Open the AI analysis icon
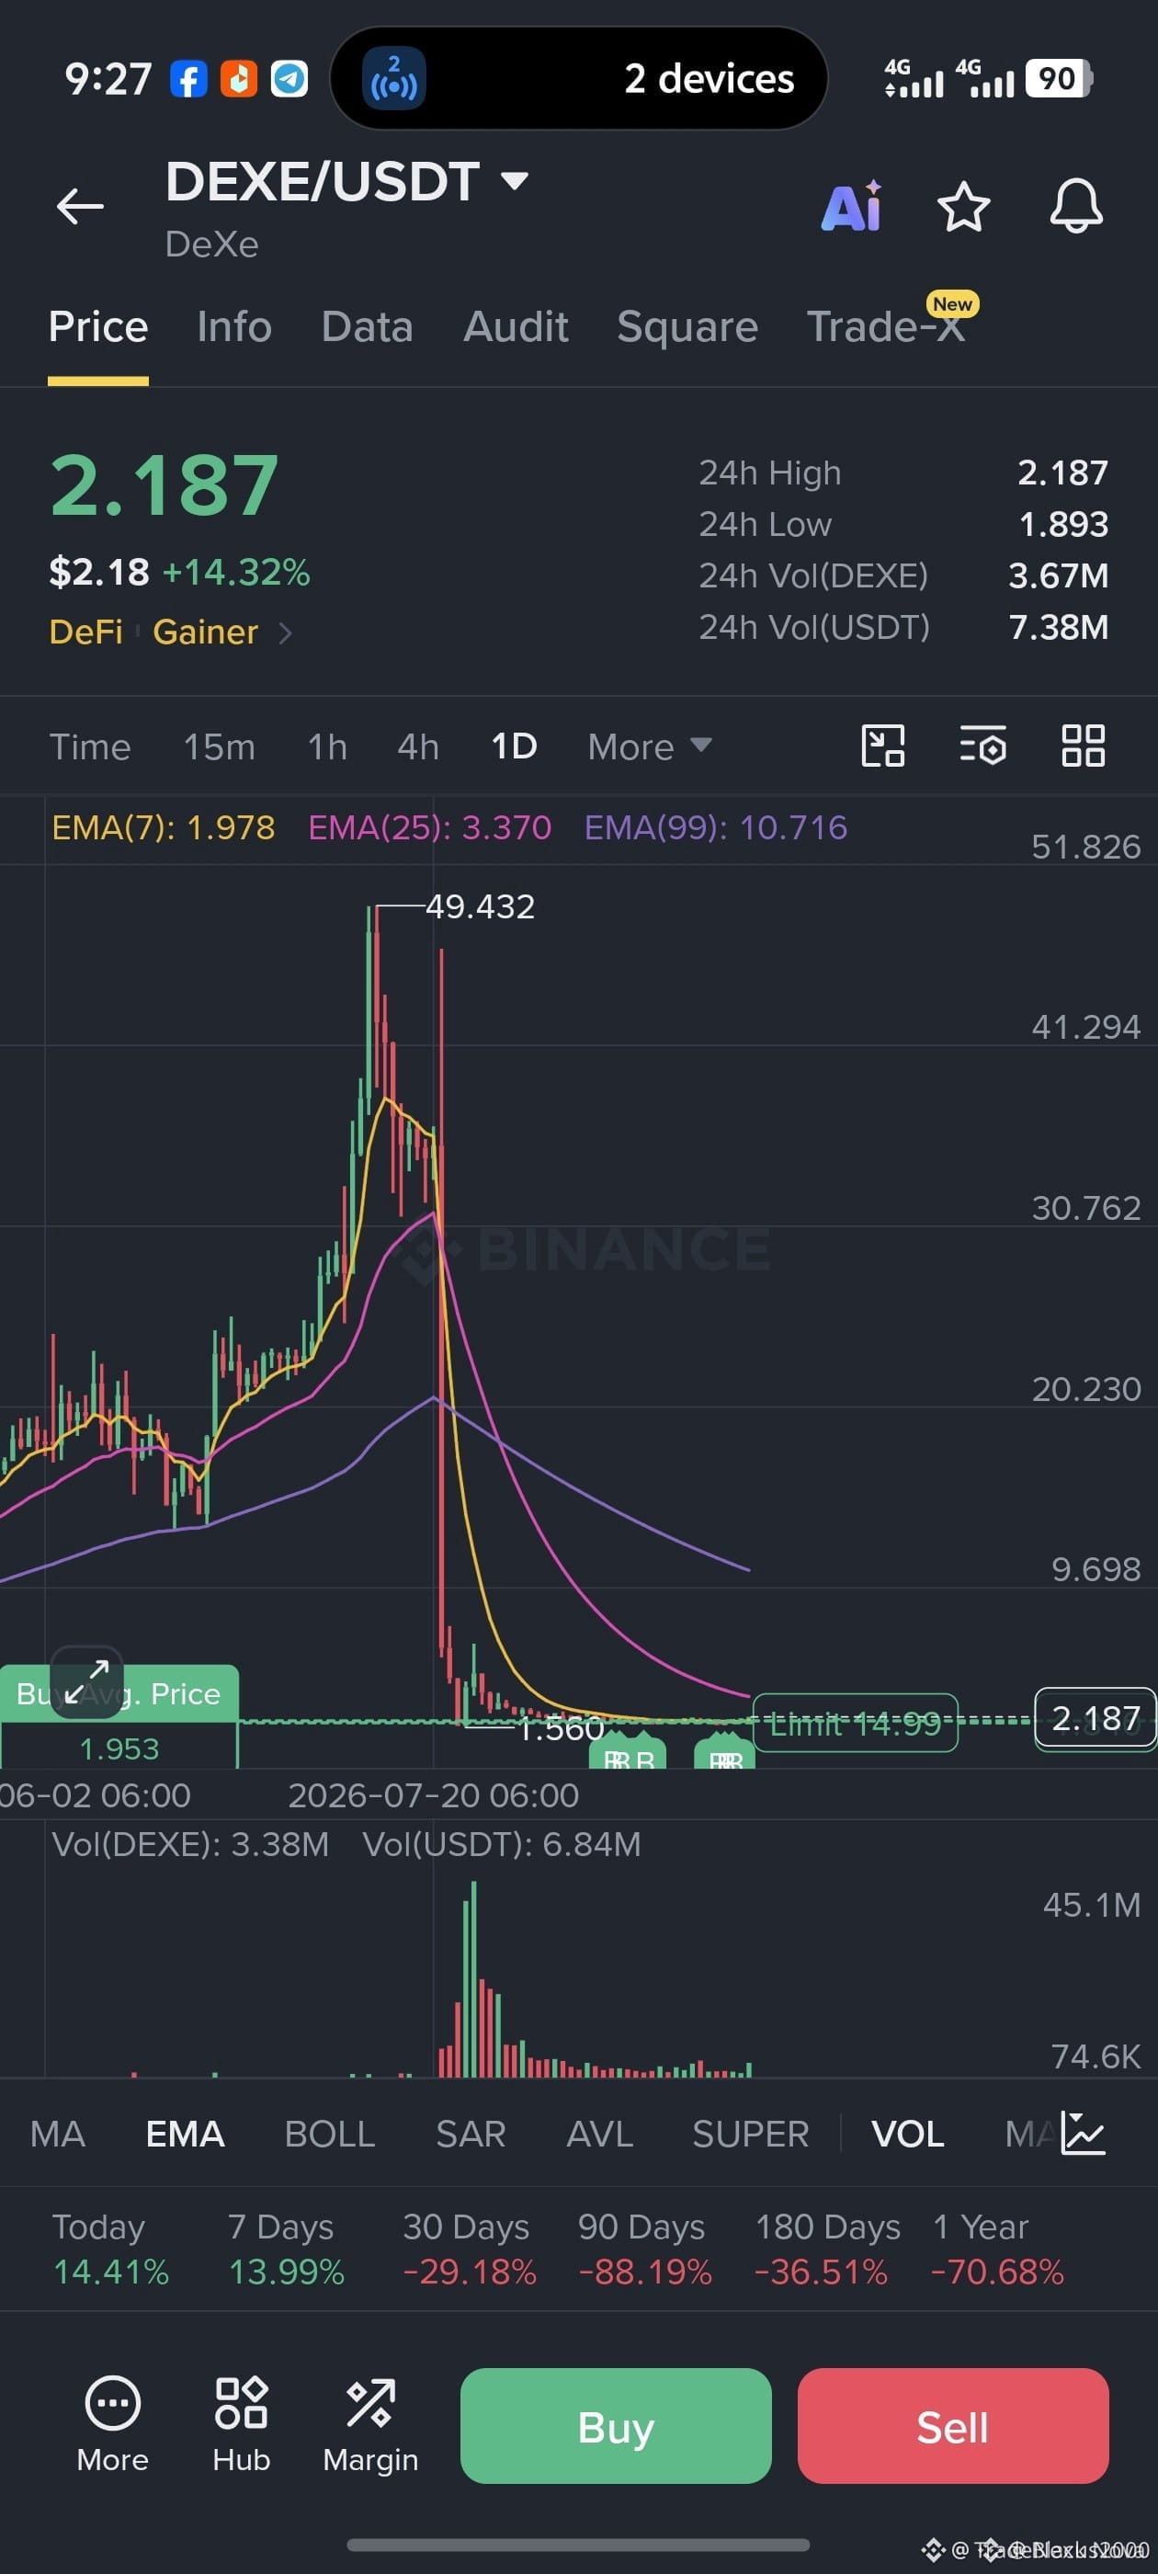Image resolution: width=1158 pixels, height=2574 pixels. coord(852,207)
